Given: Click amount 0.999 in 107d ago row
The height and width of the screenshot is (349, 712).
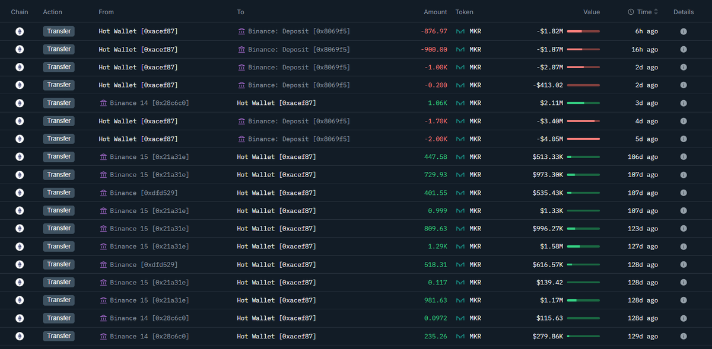Looking at the screenshot, I should [437, 211].
